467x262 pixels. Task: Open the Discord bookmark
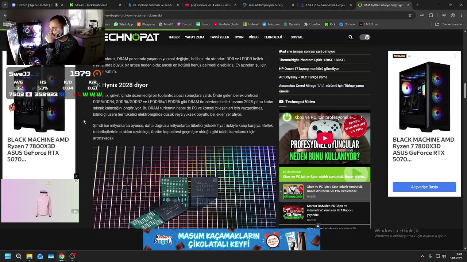[185, 24]
